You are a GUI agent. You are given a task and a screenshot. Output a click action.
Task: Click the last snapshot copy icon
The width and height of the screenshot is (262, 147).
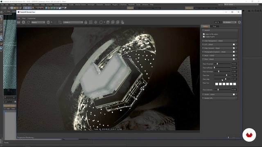(x=122, y=22)
